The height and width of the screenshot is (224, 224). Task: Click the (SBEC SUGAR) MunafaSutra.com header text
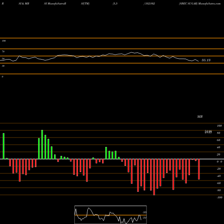(200, 4)
